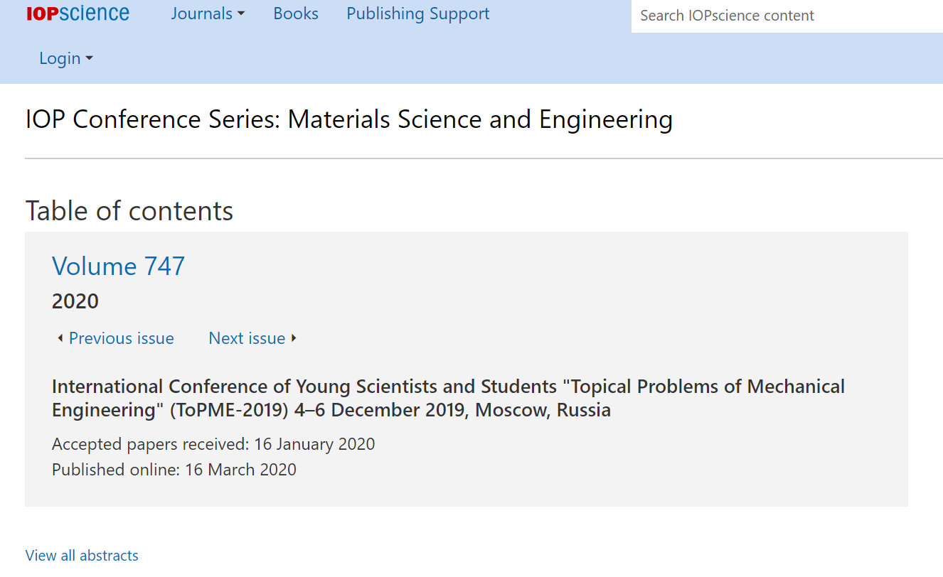Click the Table of contents heading
The image size is (943, 577).
[x=129, y=211]
